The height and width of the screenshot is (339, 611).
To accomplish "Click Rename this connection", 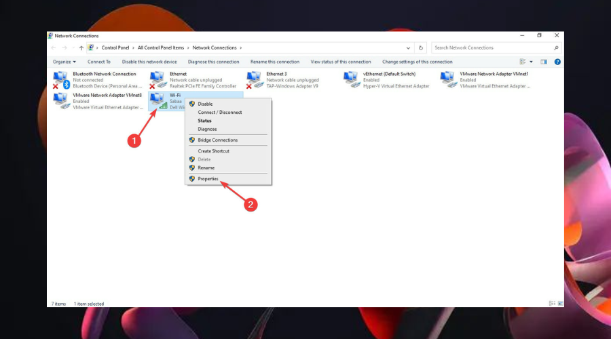I will pos(275,62).
